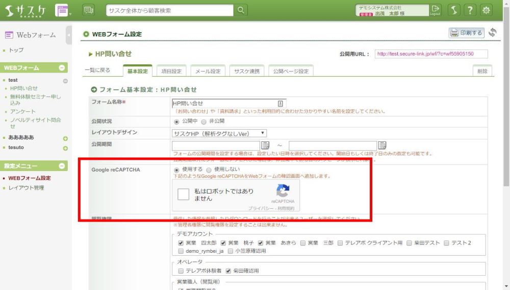
Task: Collapse the 設定メニュー section
Action: [x=62, y=166]
